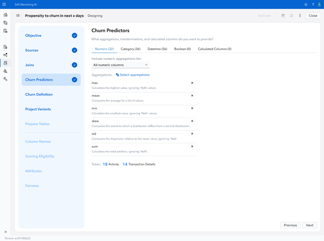Screen dimensions: 324x241
Task: Open notifications bell
Action: 306,5
